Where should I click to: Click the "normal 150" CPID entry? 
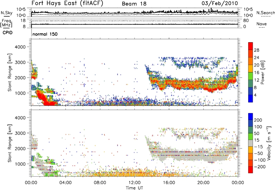tap(45, 34)
